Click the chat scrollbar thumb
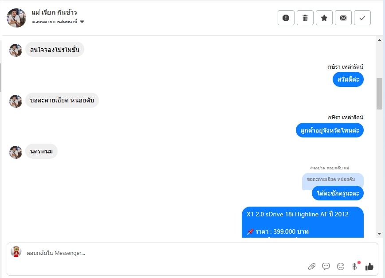Viewport: 385px width, 278px height. pos(379,94)
